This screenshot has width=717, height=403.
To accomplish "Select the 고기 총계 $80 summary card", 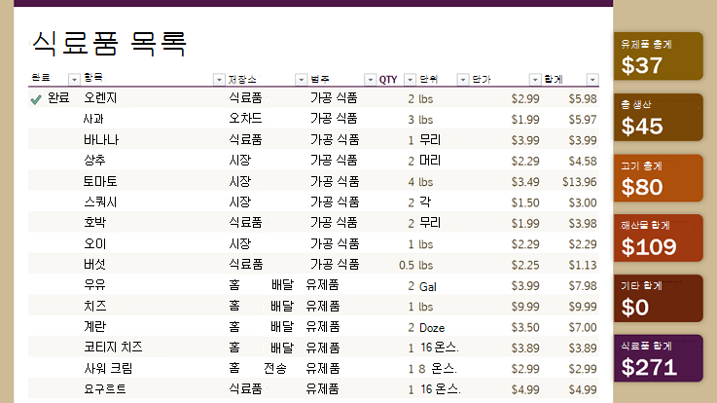I will pyautogui.click(x=658, y=178).
